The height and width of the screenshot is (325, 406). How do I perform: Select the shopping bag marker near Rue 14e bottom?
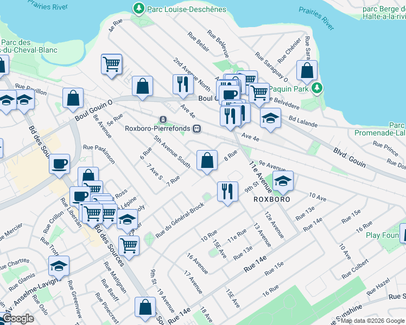click(145, 308)
